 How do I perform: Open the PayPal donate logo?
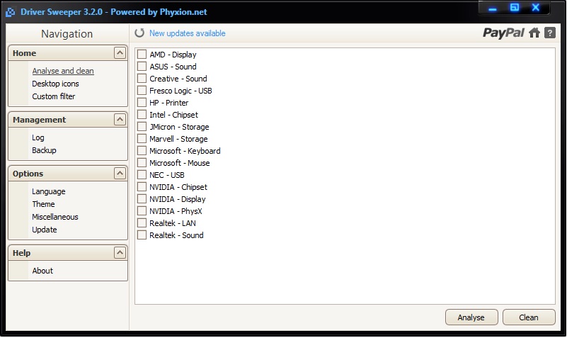[503, 33]
